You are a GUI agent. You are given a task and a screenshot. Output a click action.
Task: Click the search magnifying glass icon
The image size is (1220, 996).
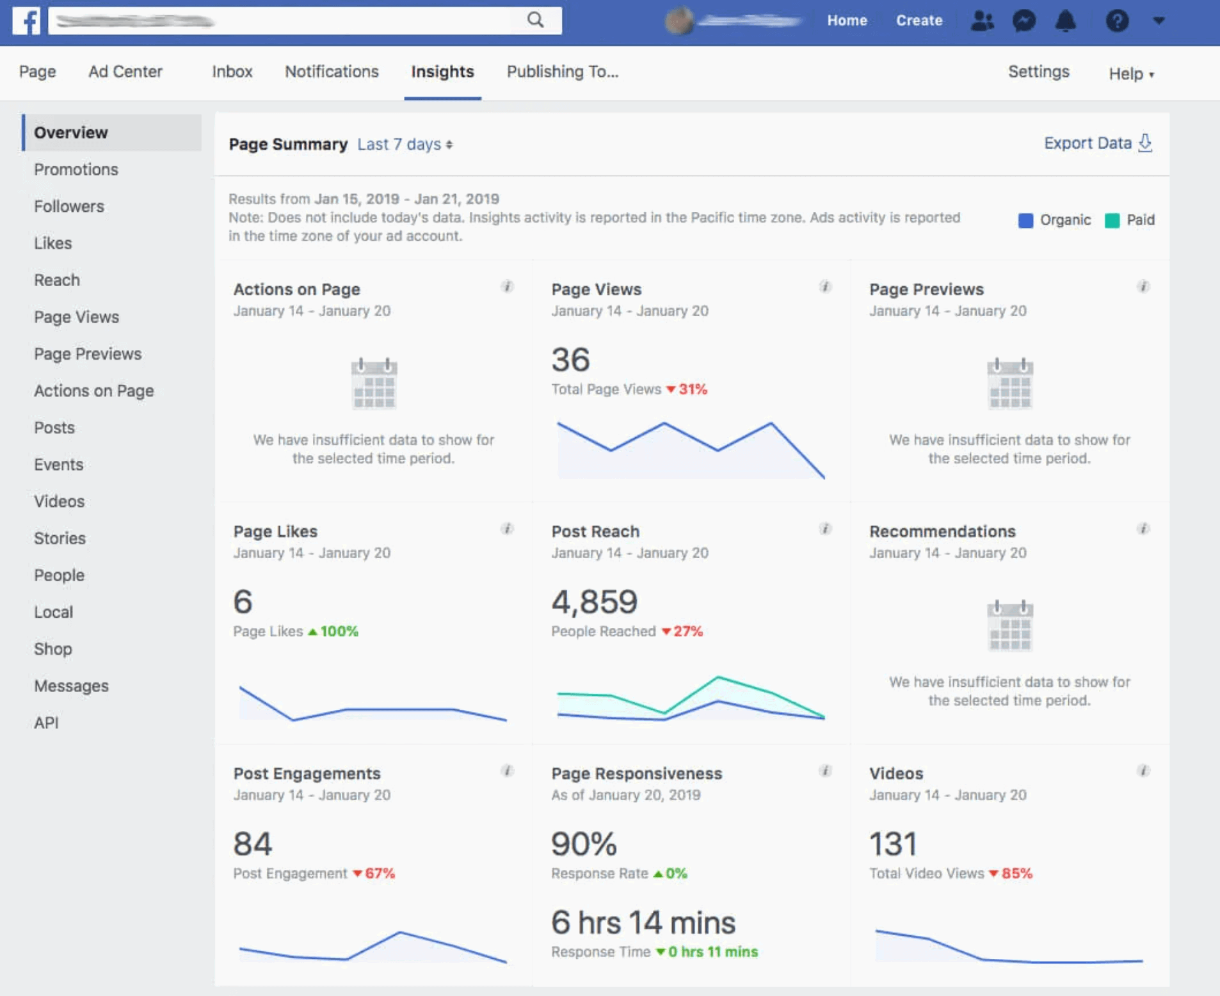tap(535, 20)
